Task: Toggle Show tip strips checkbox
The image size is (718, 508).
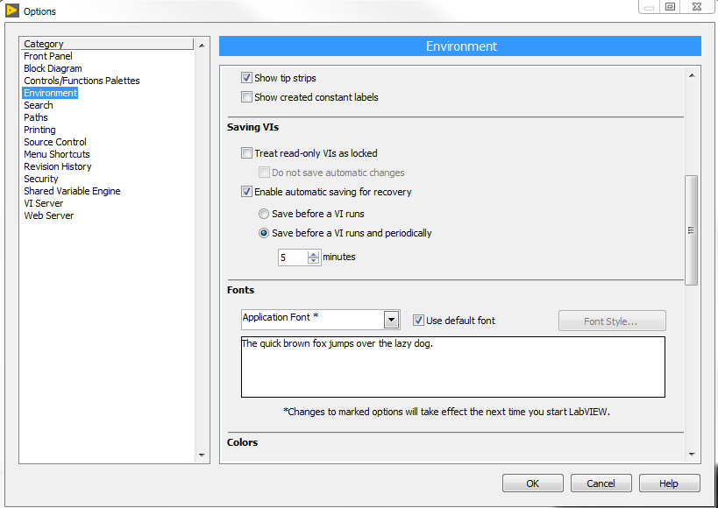Action: click(247, 78)
